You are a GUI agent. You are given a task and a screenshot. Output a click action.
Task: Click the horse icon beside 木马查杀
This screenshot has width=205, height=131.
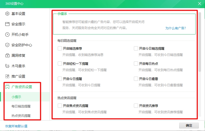(7, 66)
